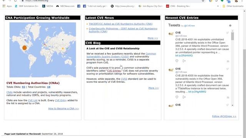Image resolution: width=246 pixels, height=138 pixels.
Task: Click the 'CVE Numbering Authorities (CNAs)' heading
Action: tap(33, 83)
